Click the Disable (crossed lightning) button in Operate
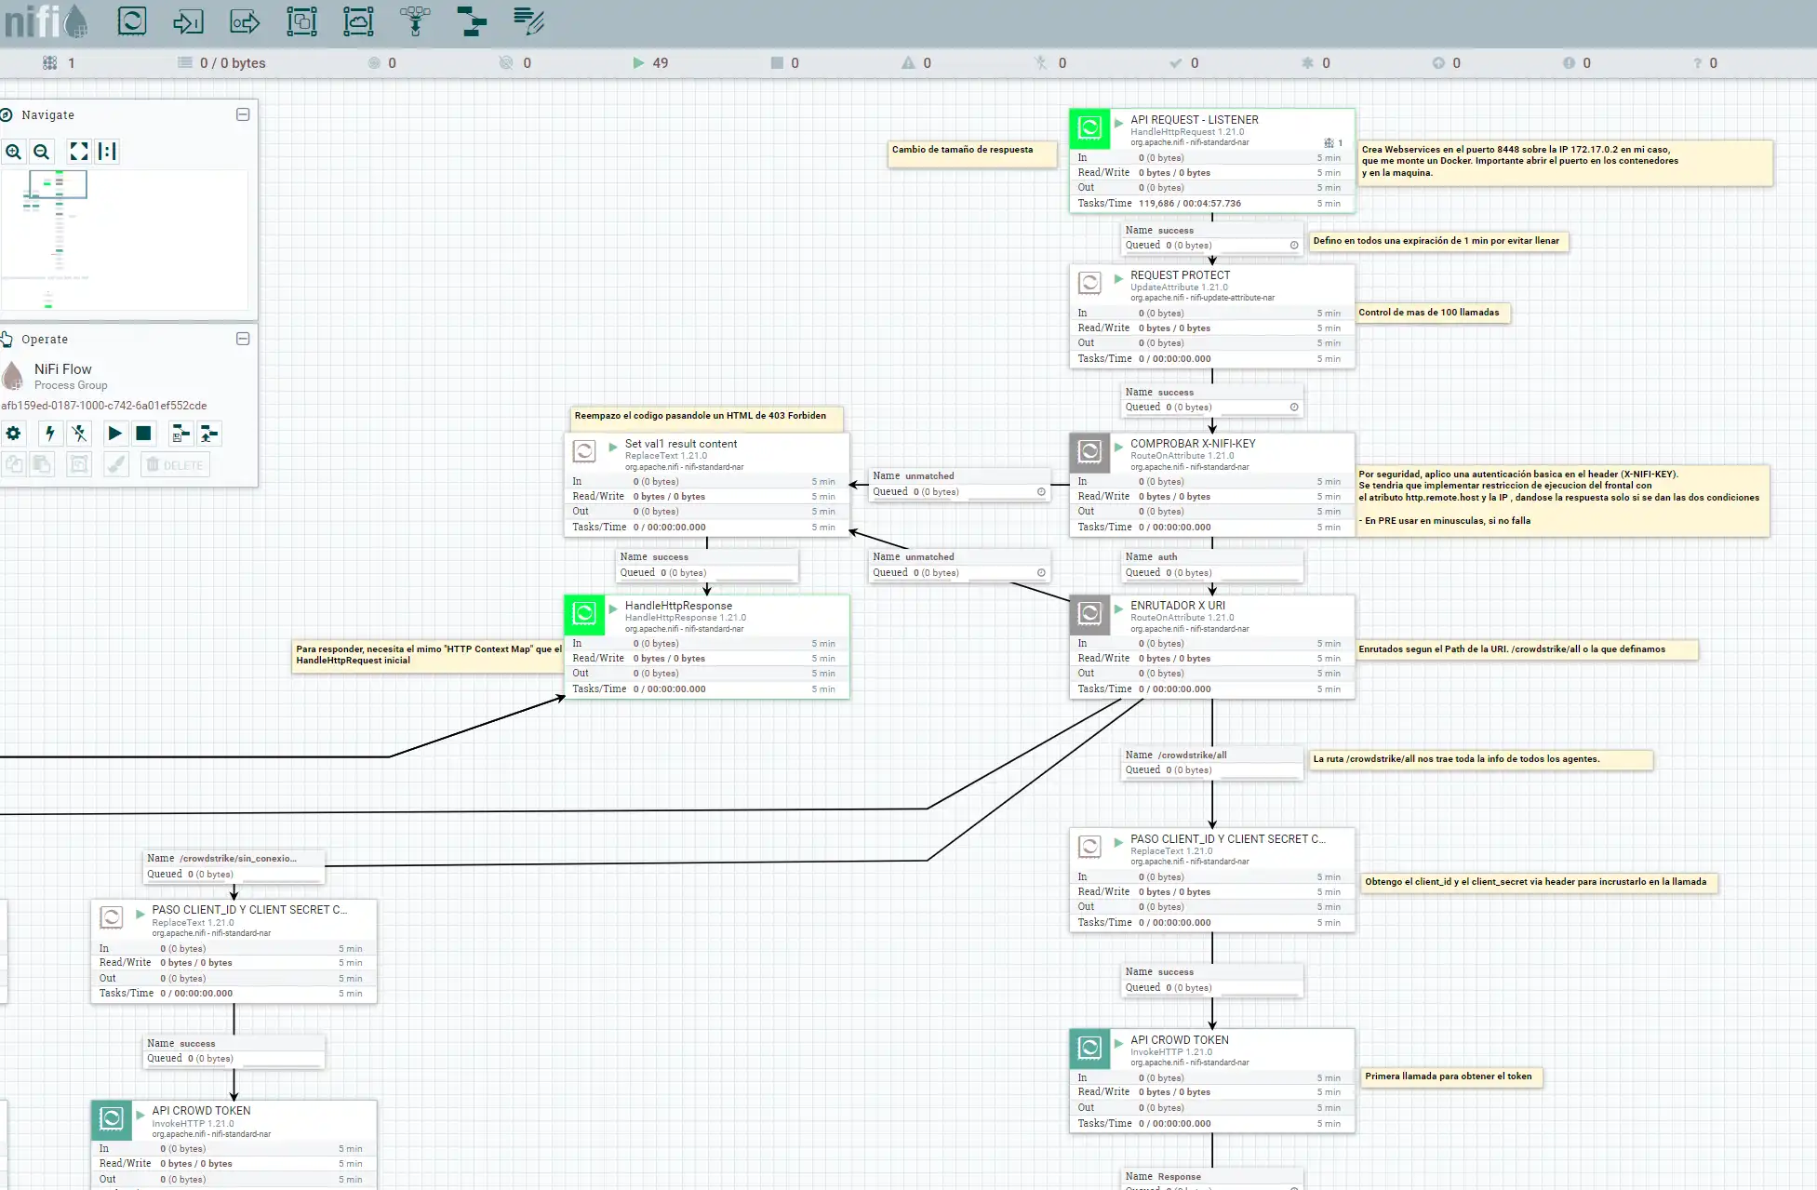This screenshot has width=1817, height=1190. [x=79, y=433]
